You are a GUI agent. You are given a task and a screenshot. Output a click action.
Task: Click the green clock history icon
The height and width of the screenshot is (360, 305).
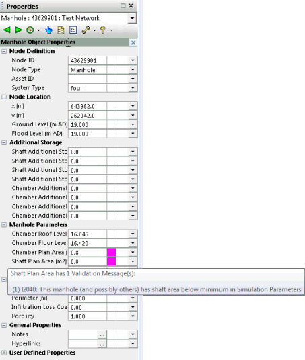30,30
